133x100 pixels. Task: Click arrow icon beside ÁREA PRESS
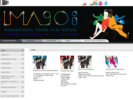[23, 72]
